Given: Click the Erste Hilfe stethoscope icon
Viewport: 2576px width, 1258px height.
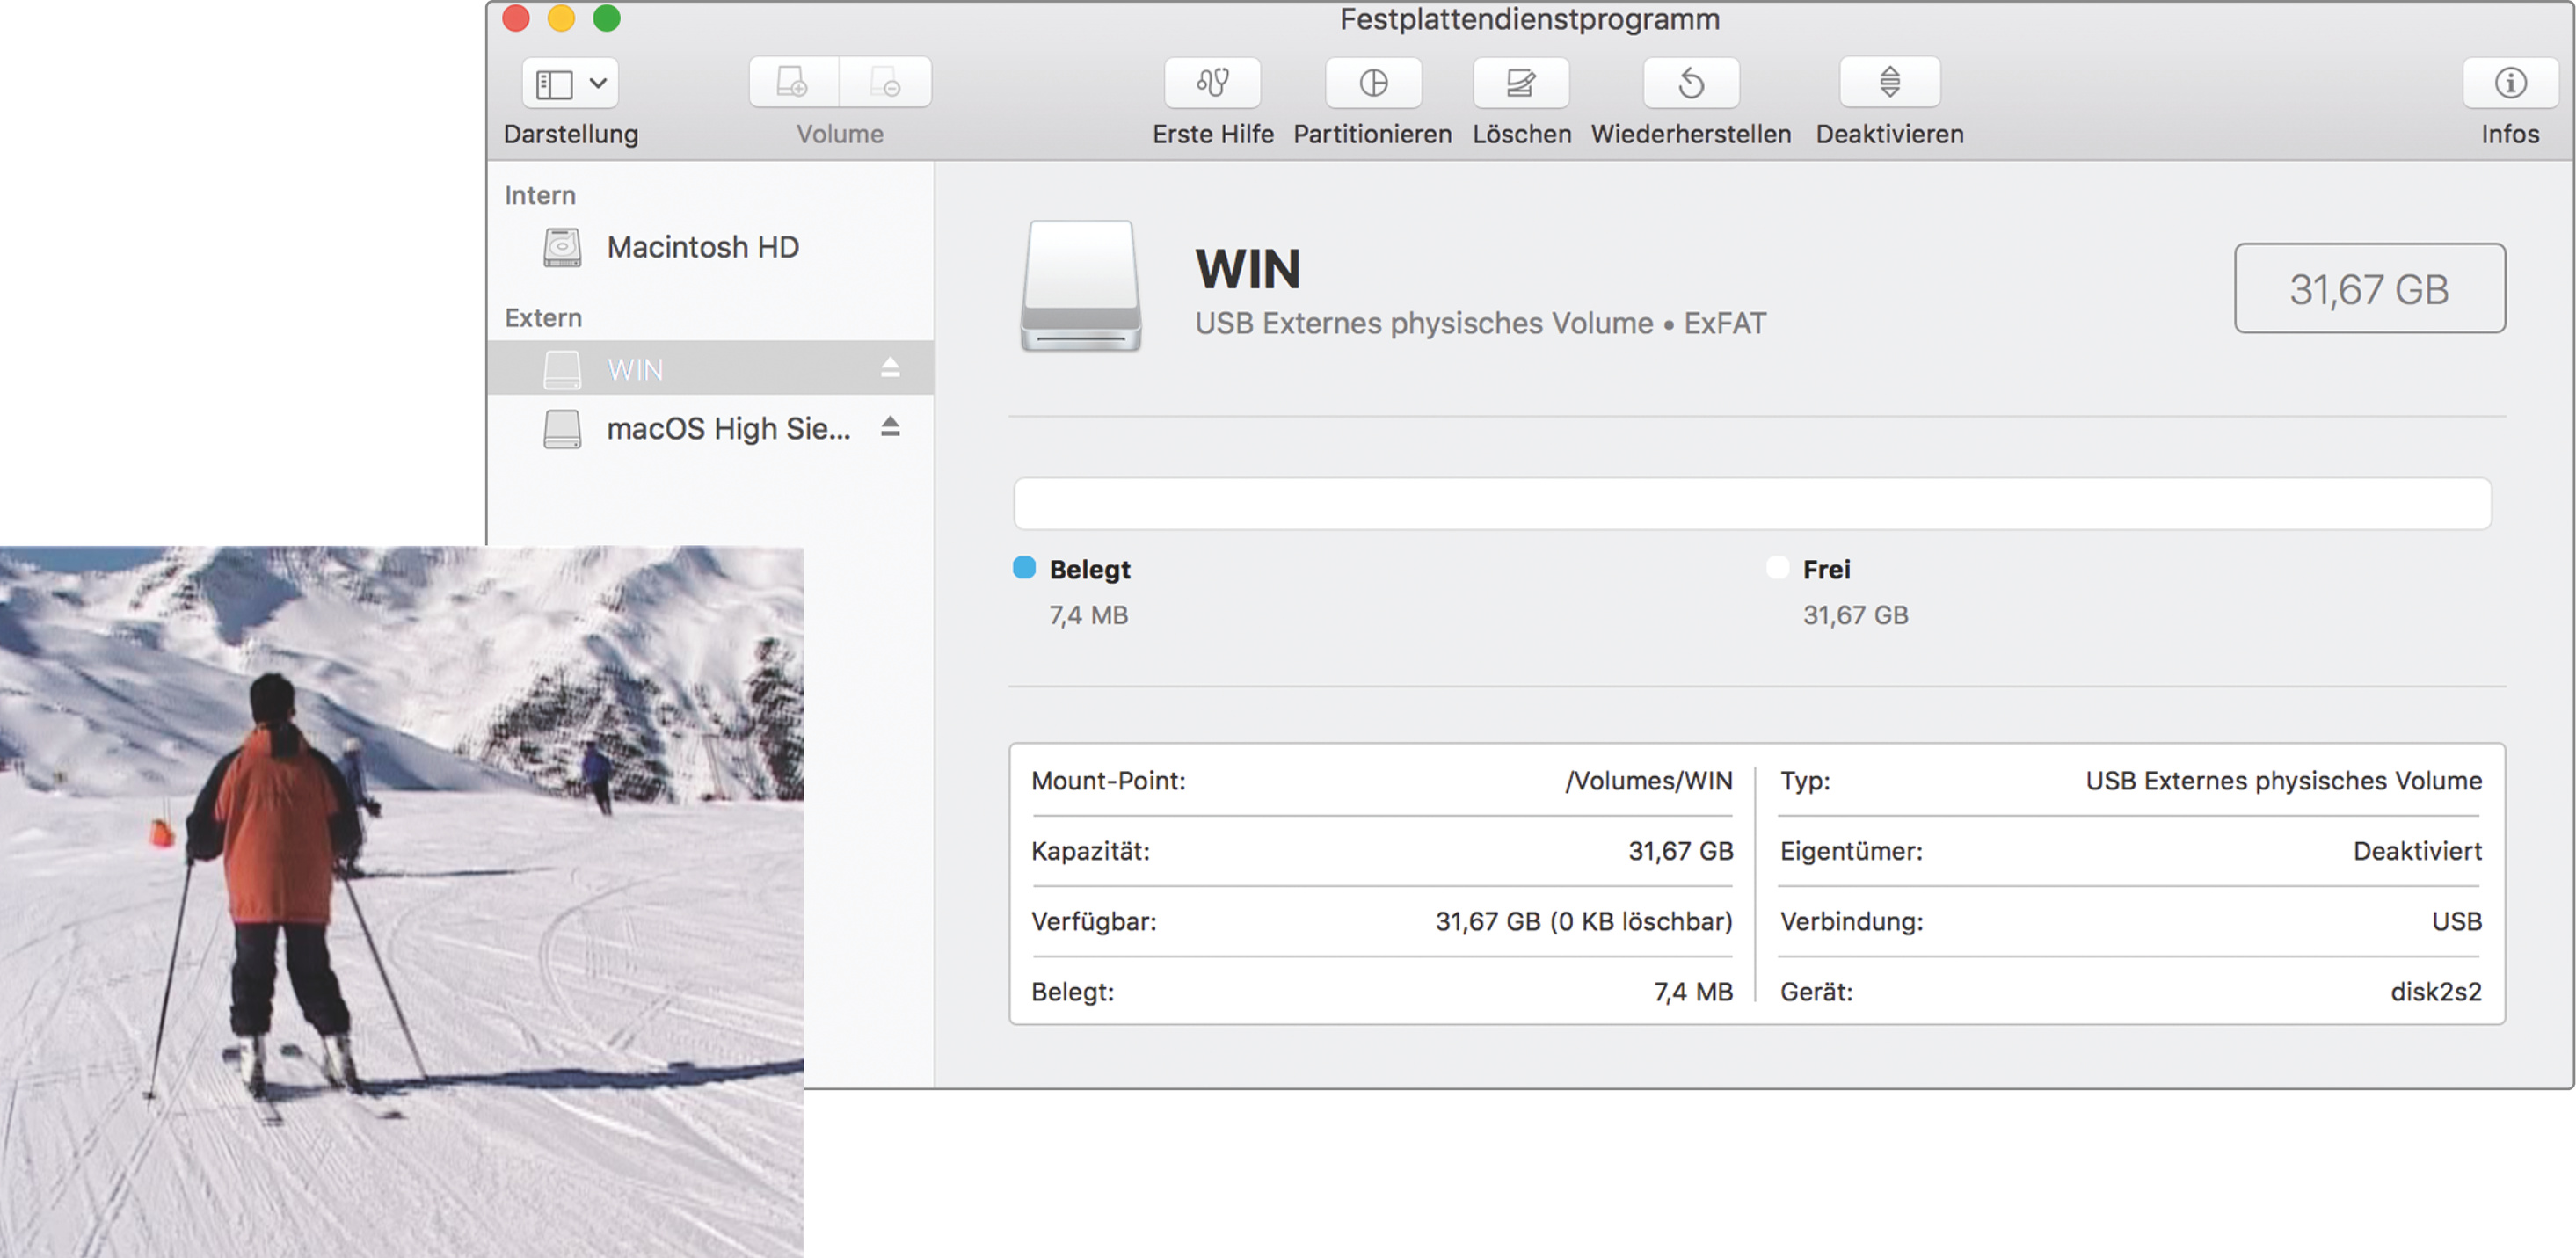Looking at the screenshot, I should [x=1212, y=83].
